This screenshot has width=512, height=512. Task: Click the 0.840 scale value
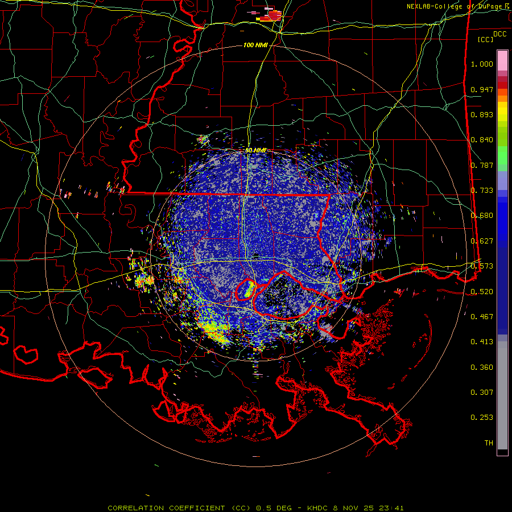pyautogui.click(x=482, y=140)
